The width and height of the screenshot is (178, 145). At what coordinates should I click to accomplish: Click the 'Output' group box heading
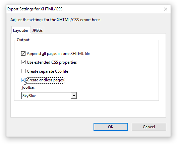click(x=23, y=40)
